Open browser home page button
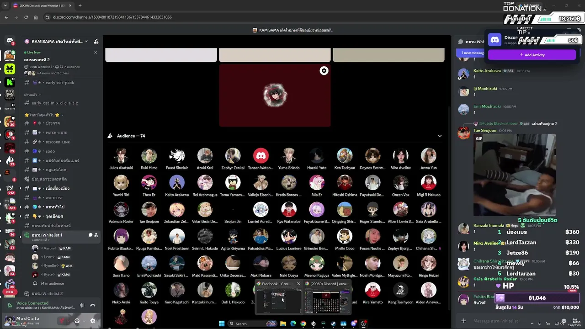The image size is (585, 329). pos(36,17)
